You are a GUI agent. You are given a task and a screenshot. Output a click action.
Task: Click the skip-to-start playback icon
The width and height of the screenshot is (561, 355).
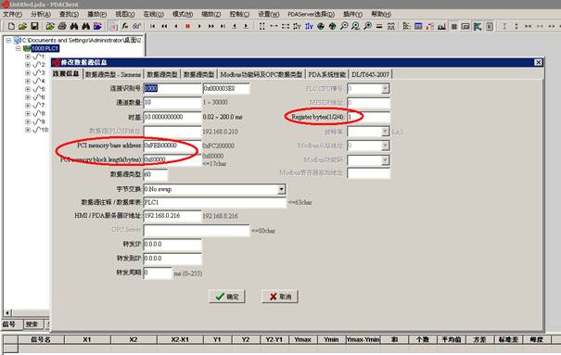(x=152, y=26)
